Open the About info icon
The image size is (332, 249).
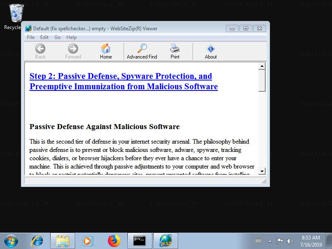(x=211, y=49)
